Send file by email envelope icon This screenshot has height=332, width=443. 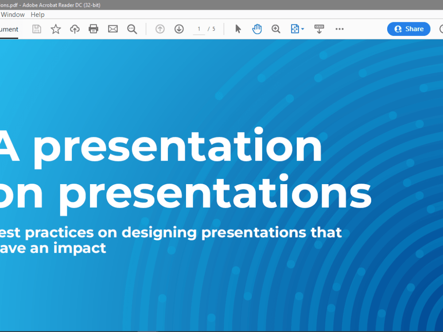click(x=113, y=29)
